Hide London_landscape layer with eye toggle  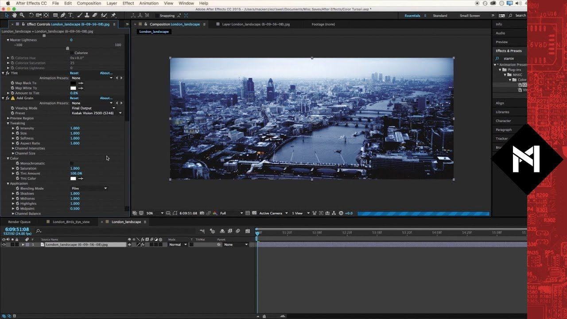tap(4, 245)
